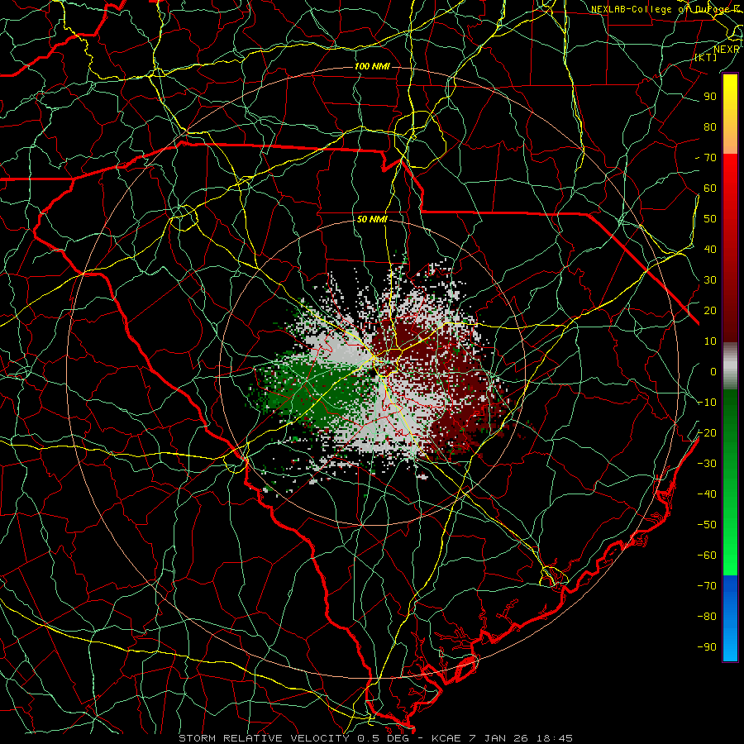Viewport: 744px width, 744px height.
Task: Click the 100 NMI range ring label
Action: [372, 66]
